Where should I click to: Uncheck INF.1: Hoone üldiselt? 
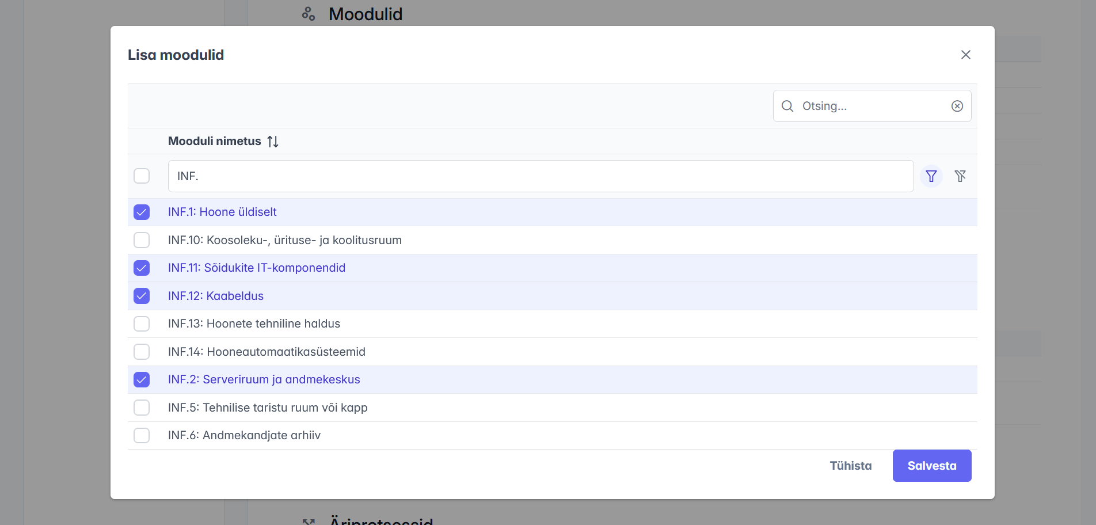pos(142,212)
